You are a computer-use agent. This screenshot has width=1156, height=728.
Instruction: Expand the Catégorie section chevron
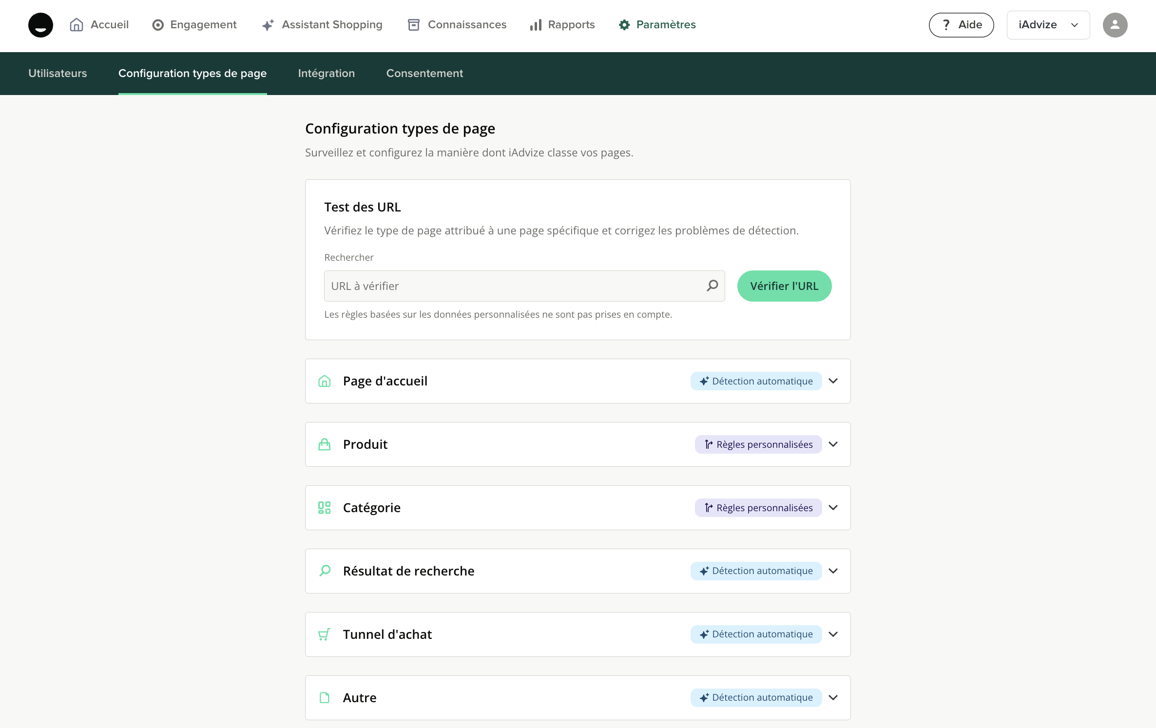[x=833, y=508]
